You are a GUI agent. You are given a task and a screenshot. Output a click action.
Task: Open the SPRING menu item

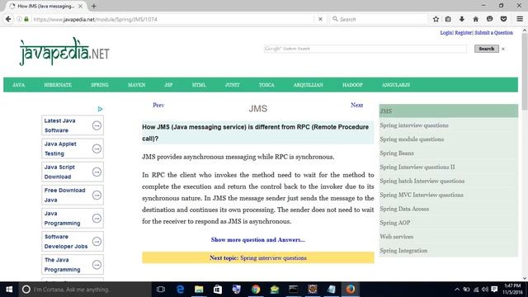pos(100,85)
